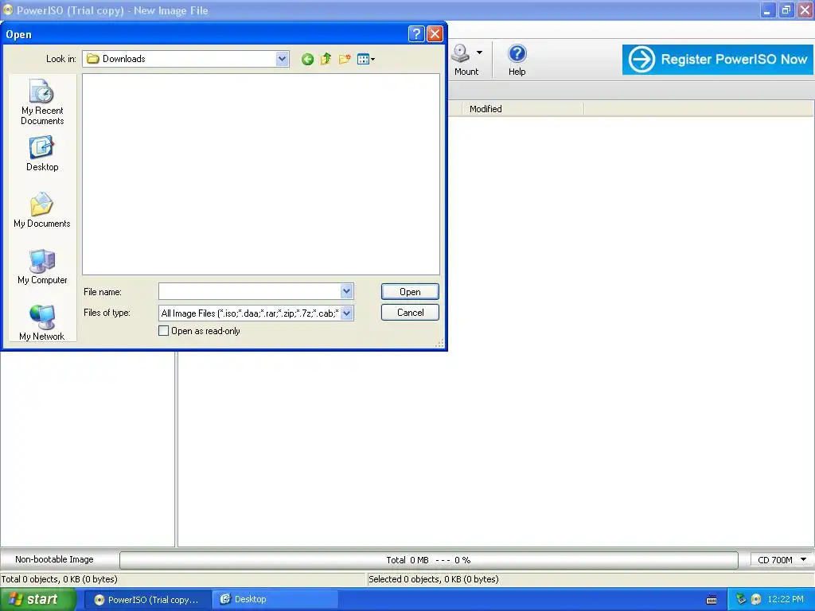
Task: Click the capacity progress bar
Action: (429, 560)
